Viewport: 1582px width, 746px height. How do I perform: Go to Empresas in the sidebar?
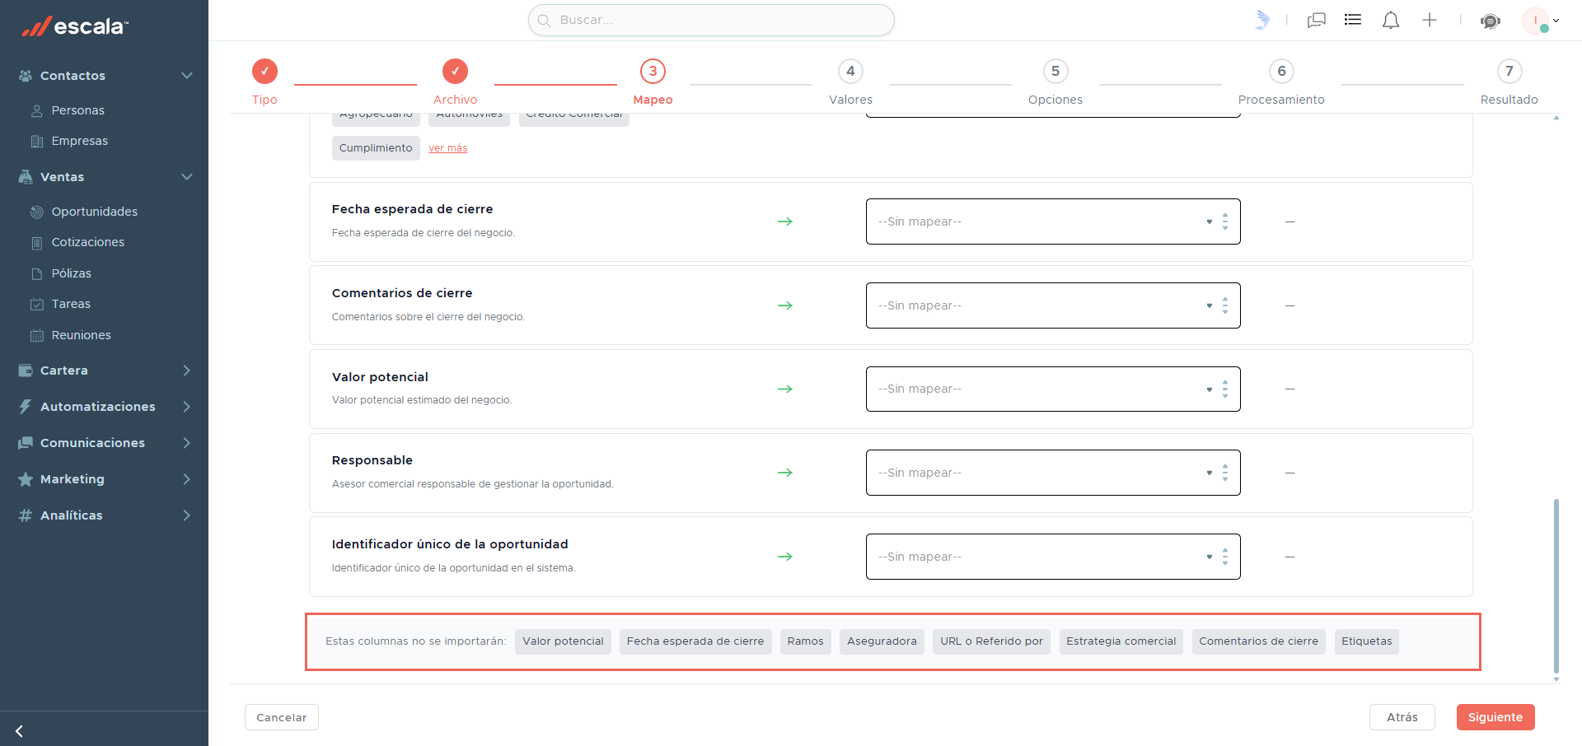tap(79, 141)
